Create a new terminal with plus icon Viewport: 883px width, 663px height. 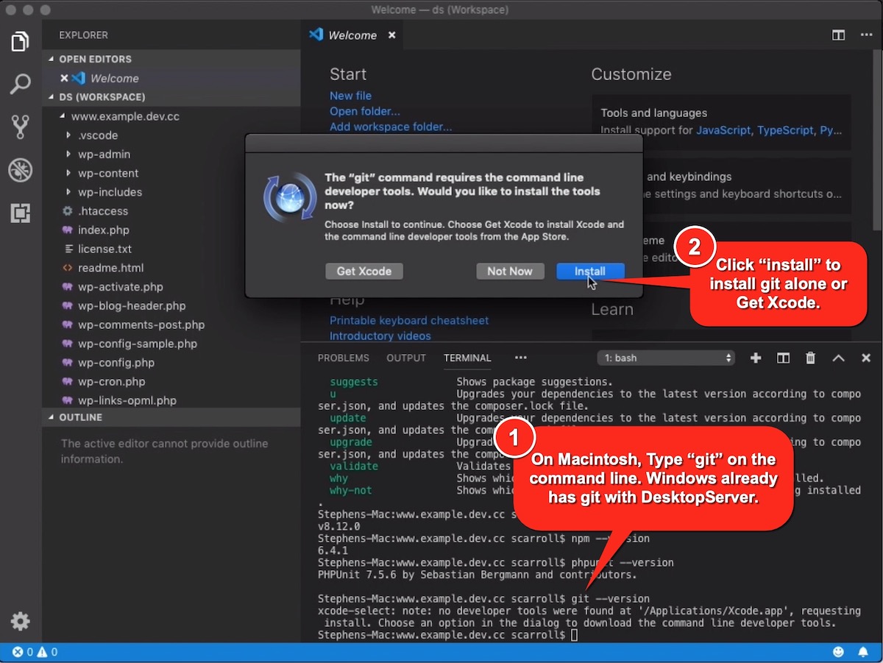756,358
